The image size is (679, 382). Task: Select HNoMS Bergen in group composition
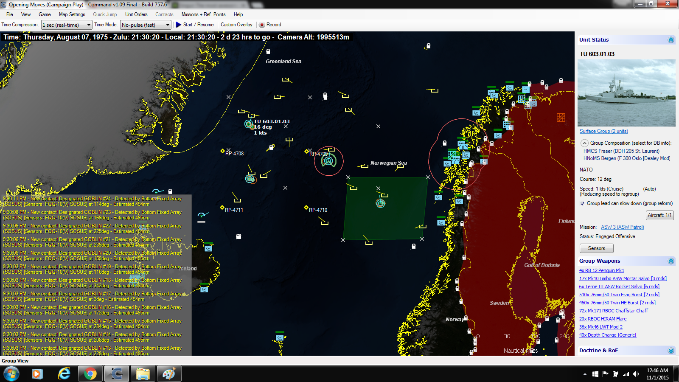pos(627,158)
